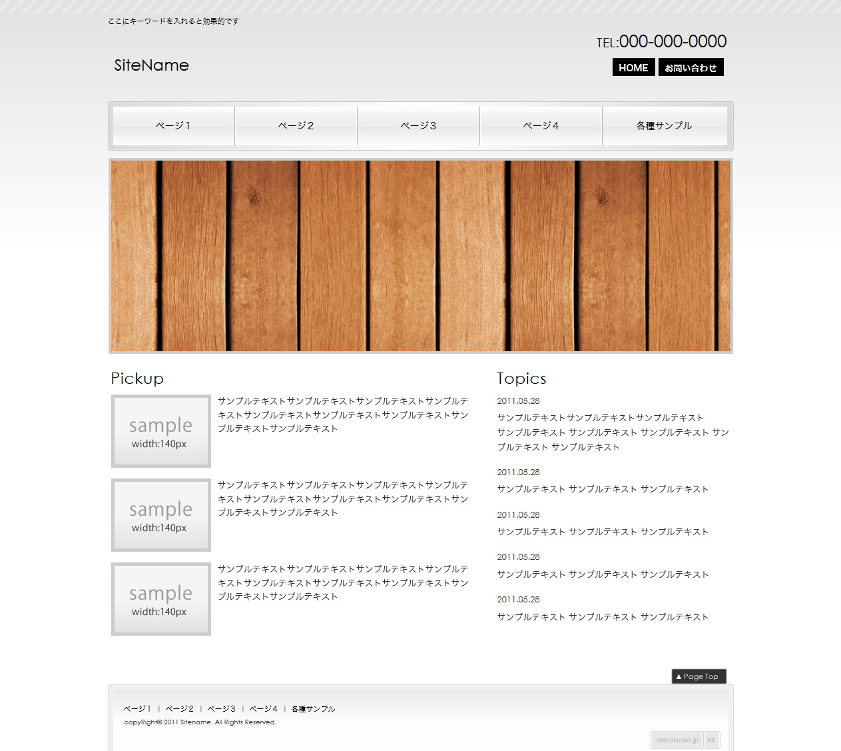Image resolution: width=841 pixels, height=751 pixels.
Task: Select ページ2 in the main navigation
Action: 296,126
